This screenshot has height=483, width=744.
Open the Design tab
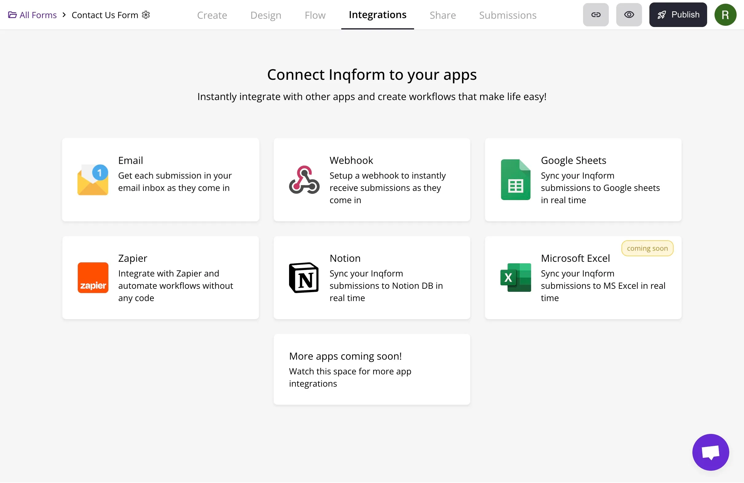265,15
